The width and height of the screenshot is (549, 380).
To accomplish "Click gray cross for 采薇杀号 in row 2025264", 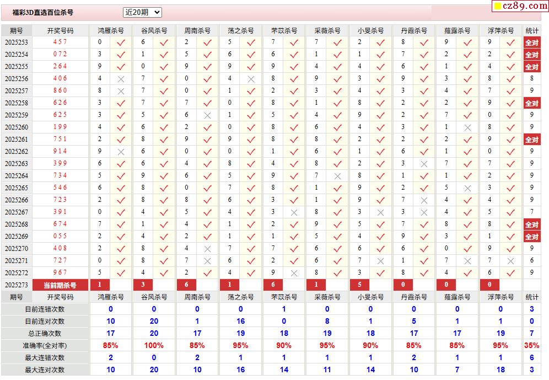I will click(337, 176).
